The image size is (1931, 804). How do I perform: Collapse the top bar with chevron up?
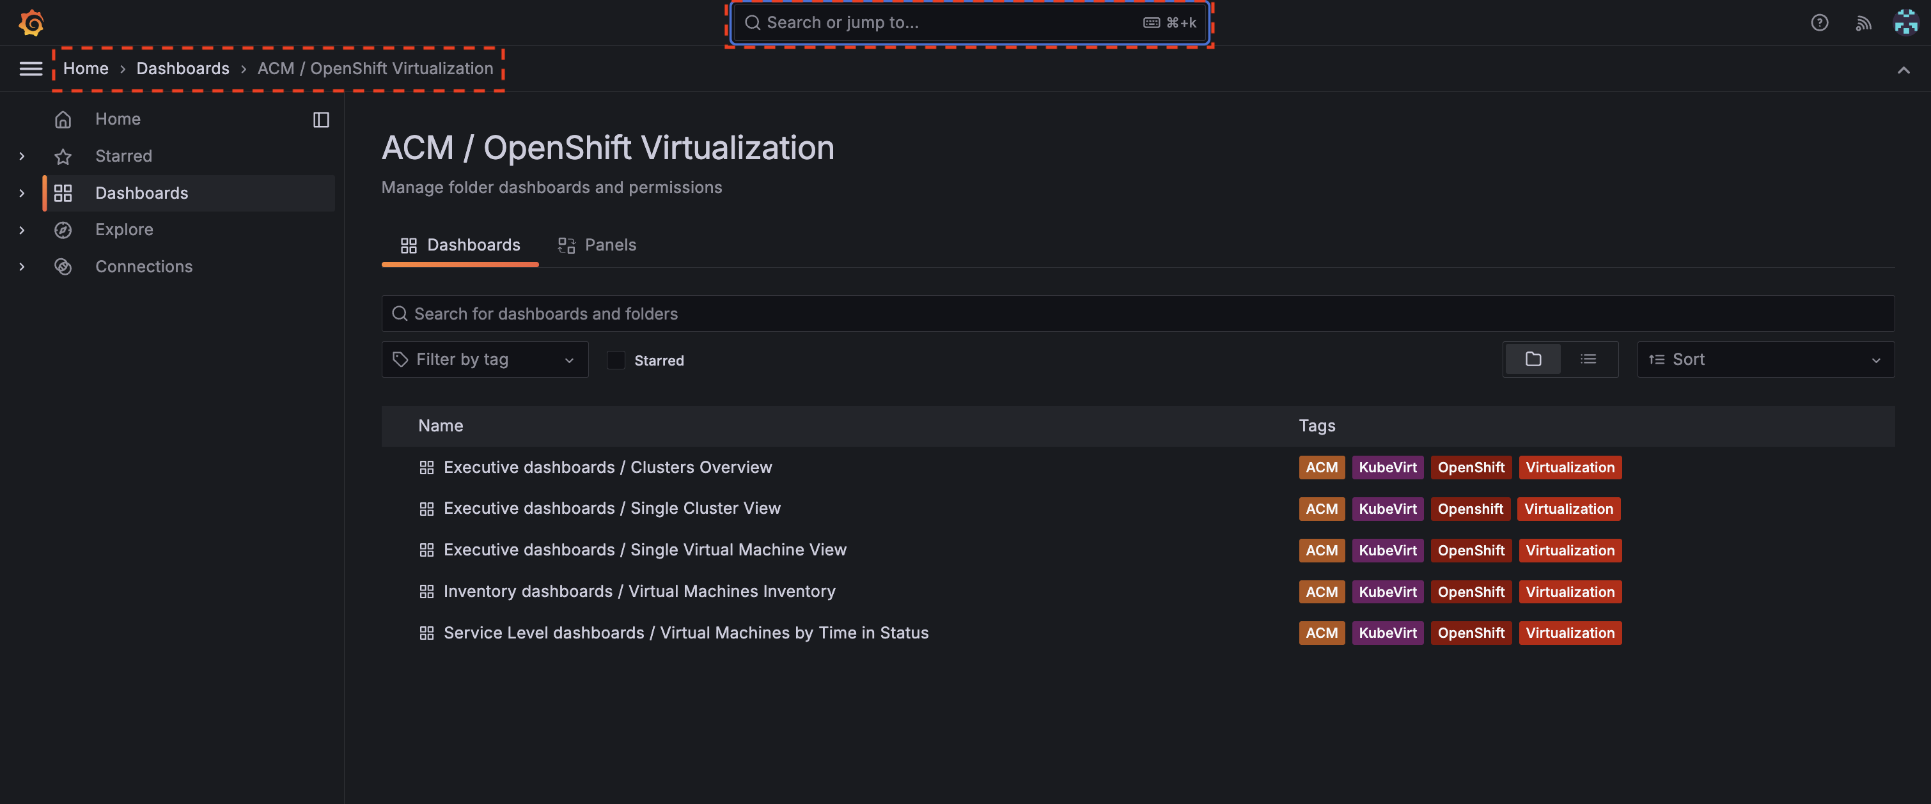pos(1904,70)
